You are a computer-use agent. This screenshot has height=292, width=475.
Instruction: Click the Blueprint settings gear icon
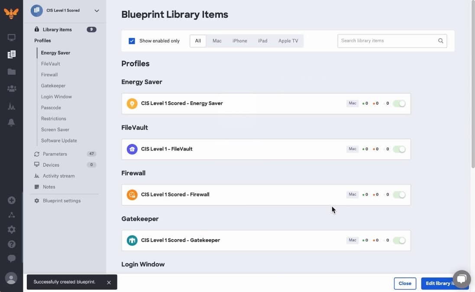(x=37, y=201)
